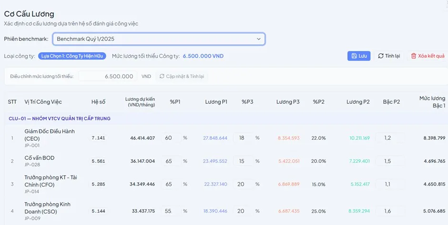Click the expected salary 36.147.004
Screen dimensions: 448x225
143,161
